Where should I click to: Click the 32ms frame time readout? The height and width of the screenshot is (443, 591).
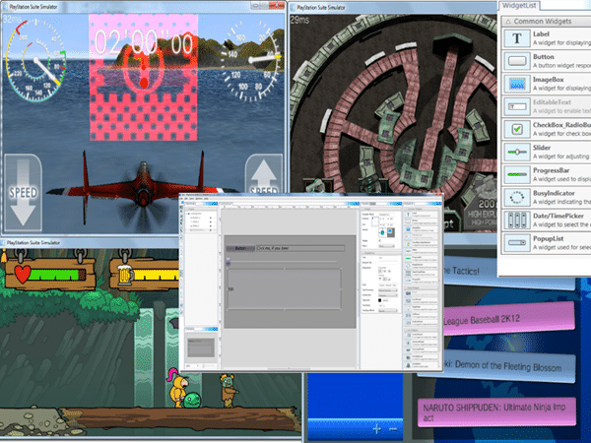click(12, 19)
